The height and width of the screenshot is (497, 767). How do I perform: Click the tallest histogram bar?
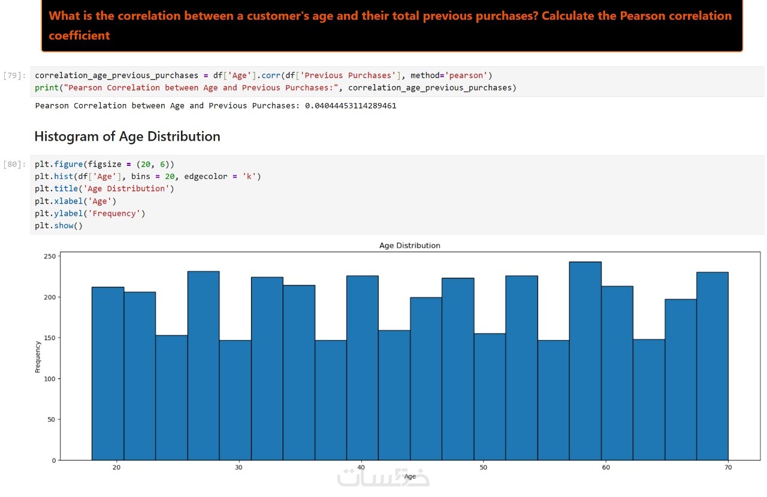point(585,360)
